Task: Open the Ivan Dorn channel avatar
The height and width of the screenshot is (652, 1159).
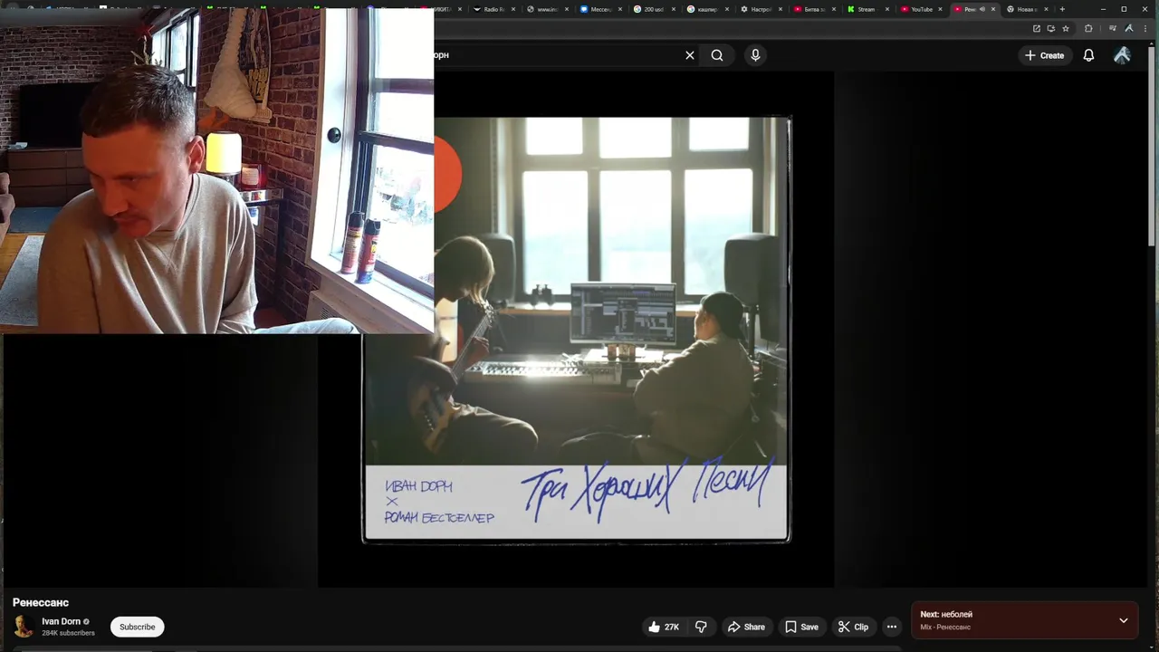Action: (x=24, y=627)
